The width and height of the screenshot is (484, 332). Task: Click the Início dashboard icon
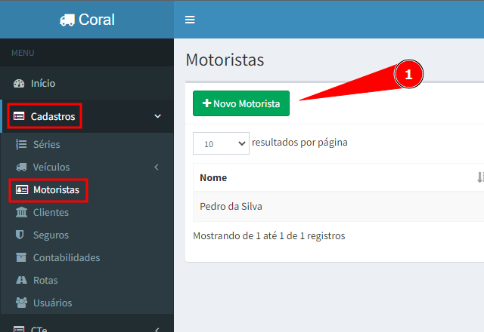point(20,83)
